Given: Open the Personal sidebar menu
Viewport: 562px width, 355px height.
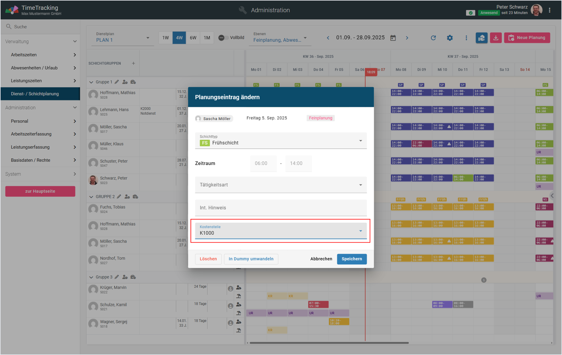Looking at the screenshot, I should tap(40, 121).
